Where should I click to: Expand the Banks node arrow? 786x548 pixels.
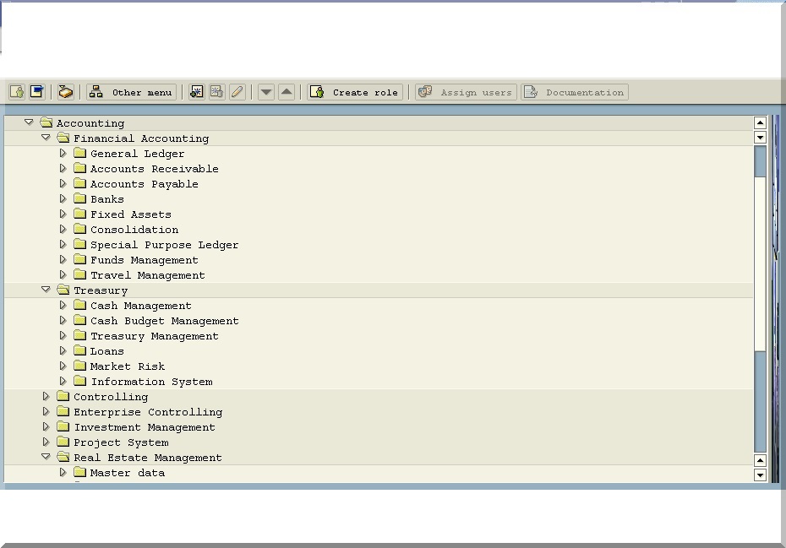coord(63,198)
